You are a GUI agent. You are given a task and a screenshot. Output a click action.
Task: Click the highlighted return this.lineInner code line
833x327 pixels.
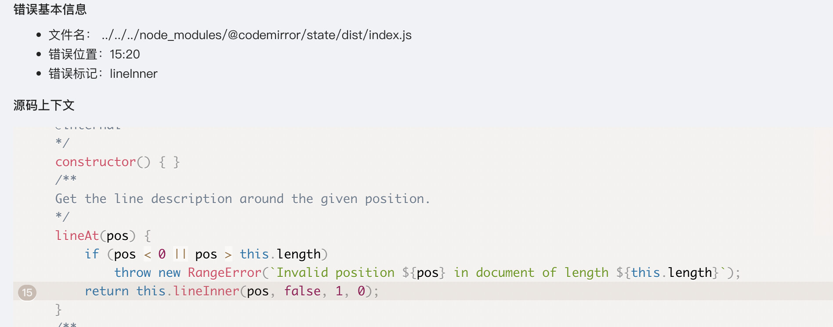tap(423, 291)
